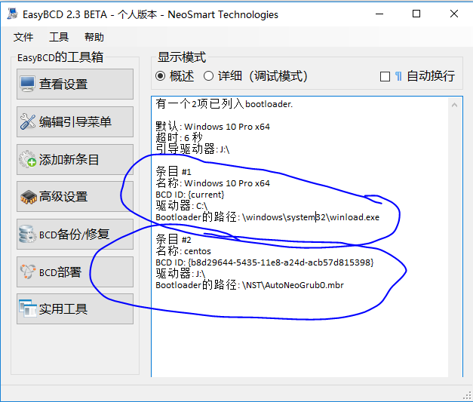Image resolution: width=473 pixels, height=402 pixels.
Task: Open BCD部署 page
Action: point(75,272)
